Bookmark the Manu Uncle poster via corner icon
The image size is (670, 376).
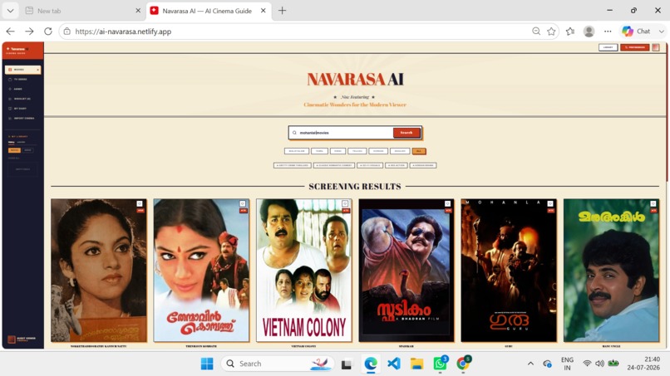pos(653,203)
